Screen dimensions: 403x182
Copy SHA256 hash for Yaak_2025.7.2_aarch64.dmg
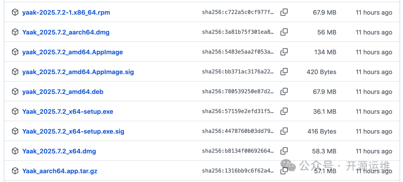[x=284, y=32]
